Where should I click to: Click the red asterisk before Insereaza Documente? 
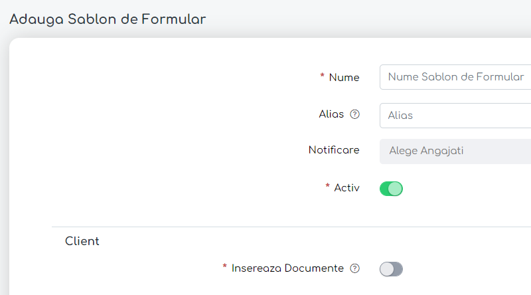(225, 268)
